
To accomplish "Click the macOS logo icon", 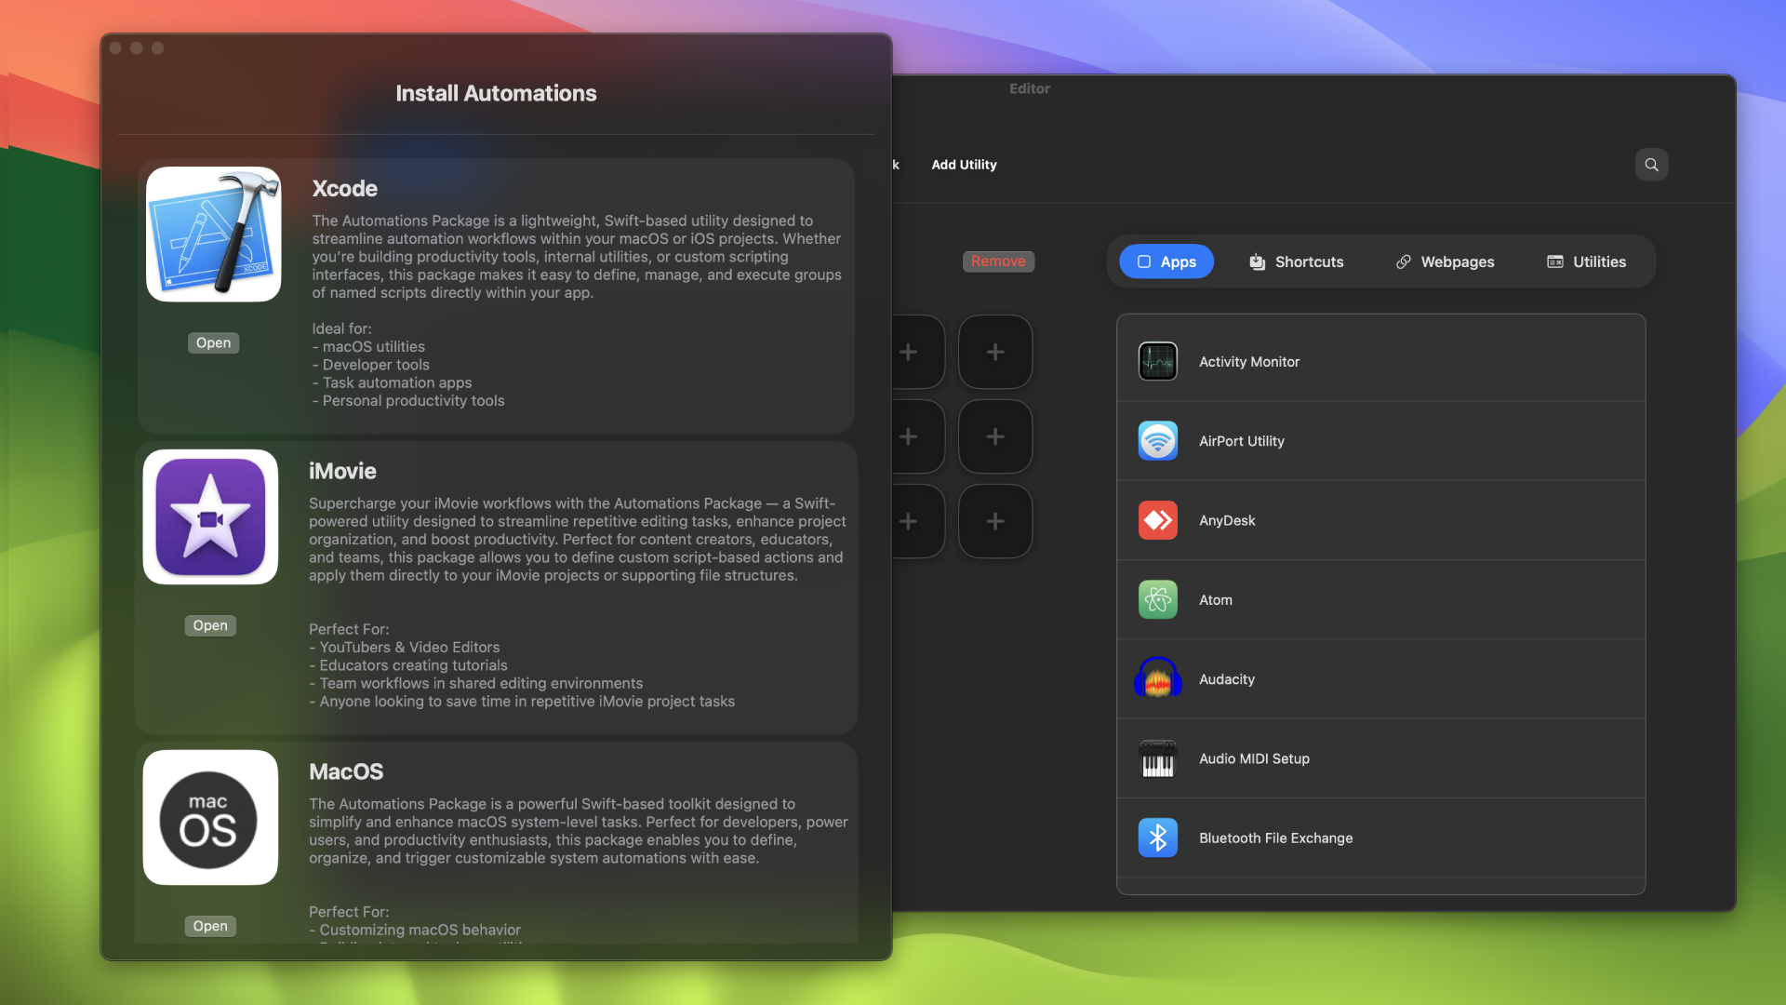I will (210, 818).
